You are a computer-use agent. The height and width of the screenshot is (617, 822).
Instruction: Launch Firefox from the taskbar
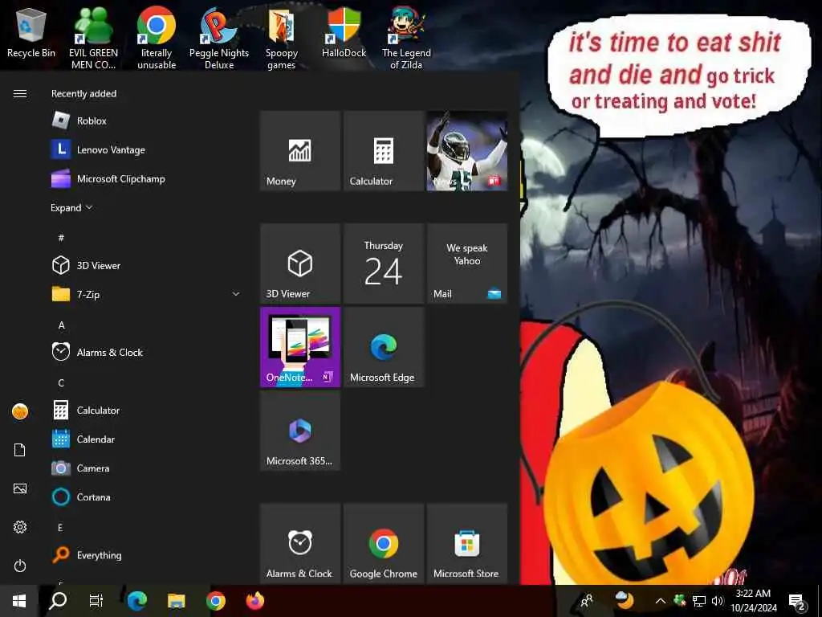(255, 601)
